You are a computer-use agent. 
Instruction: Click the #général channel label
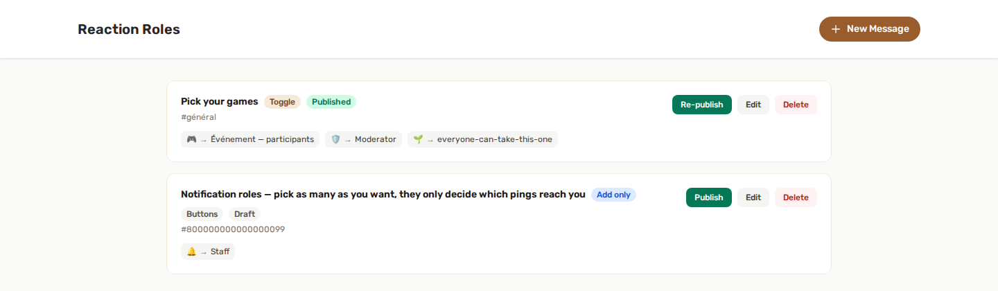[198, 117]
